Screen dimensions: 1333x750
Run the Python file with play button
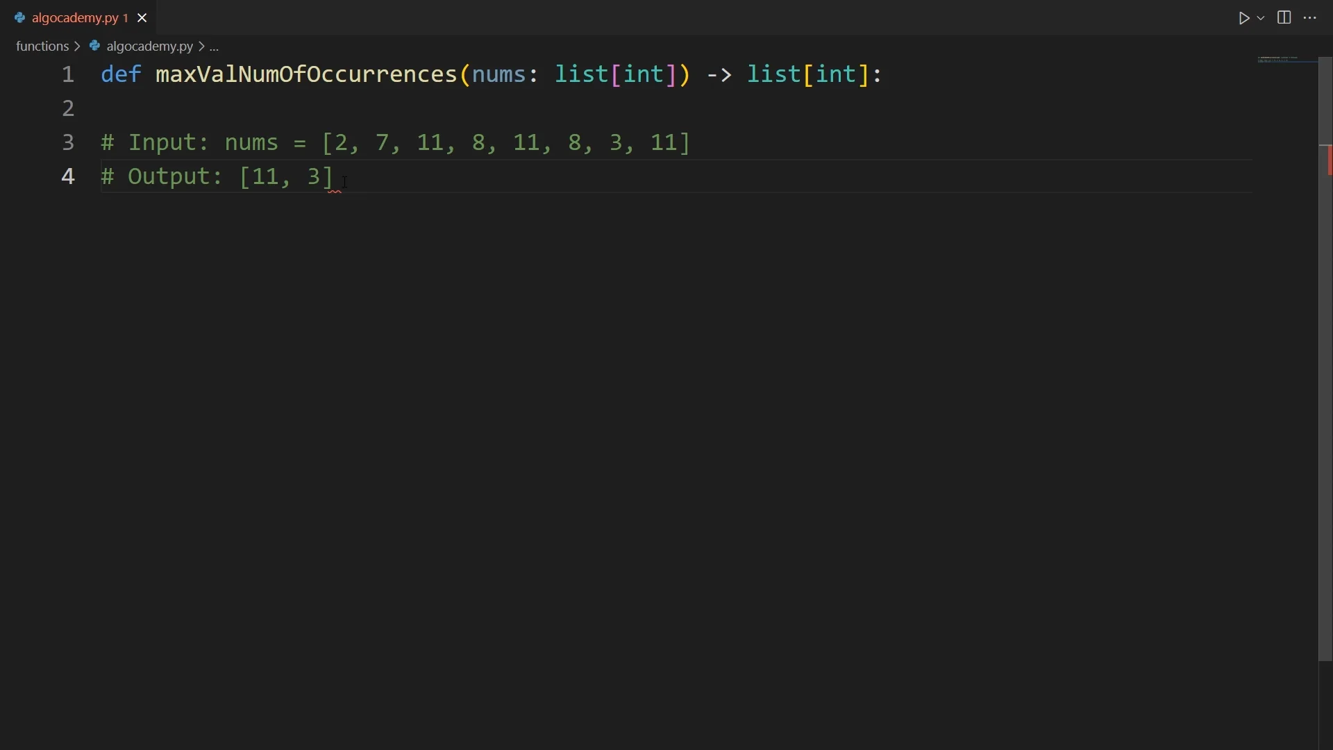click(1243, 18)
